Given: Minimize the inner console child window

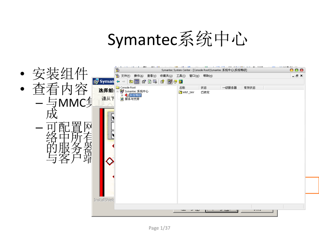Looking at the screenshot, I should tap(293, 76).
